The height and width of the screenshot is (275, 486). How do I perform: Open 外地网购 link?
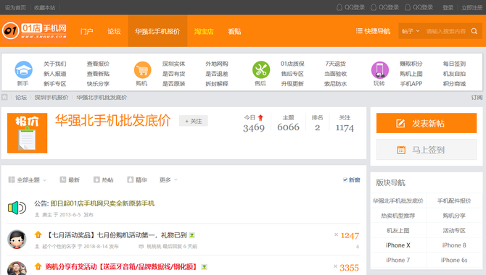[217, 64]
